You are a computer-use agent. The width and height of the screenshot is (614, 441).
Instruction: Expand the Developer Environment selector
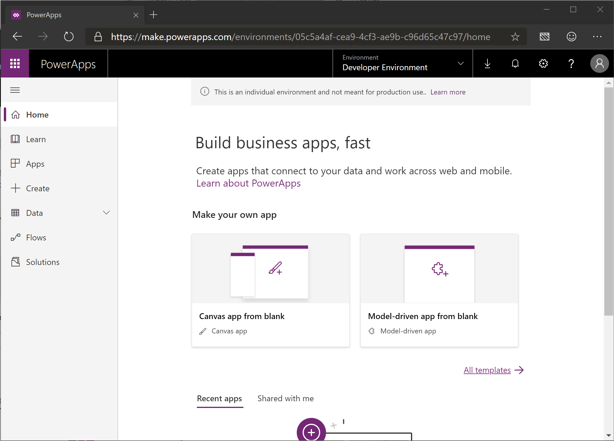(x=460, y=63)
